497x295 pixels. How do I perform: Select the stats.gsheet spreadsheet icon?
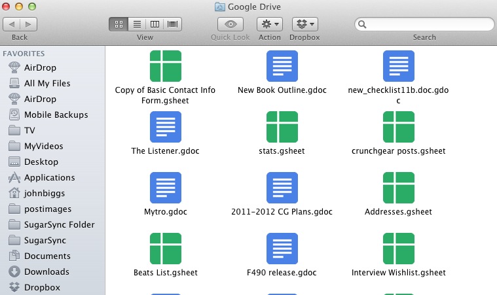pyautogui.click(x=282, y=127)
